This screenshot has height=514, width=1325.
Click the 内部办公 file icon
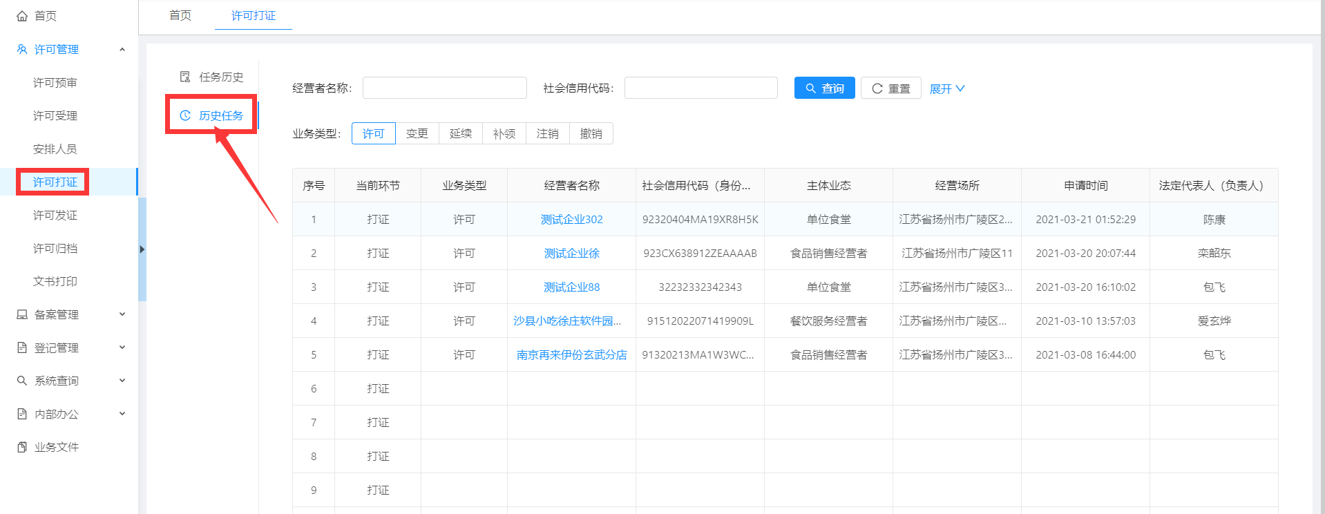coord(22,414)
